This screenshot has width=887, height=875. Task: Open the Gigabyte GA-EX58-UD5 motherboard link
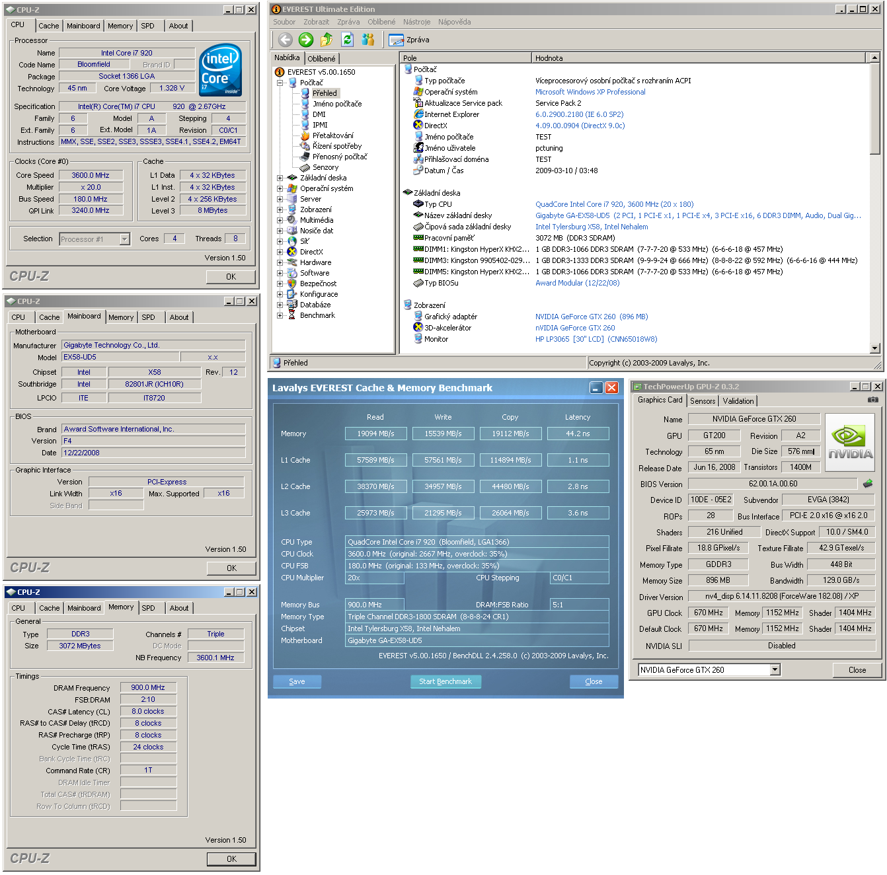[x=698, y=215]
